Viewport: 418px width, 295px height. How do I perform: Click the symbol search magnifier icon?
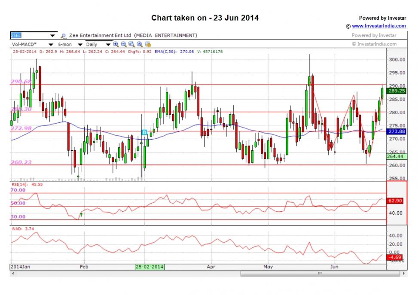(63, 36)
